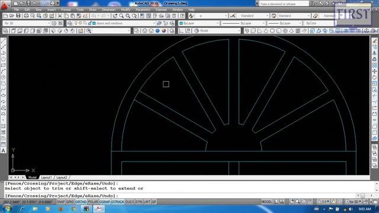
Task: Click the taskbar clock showing 9:03 AM
Action: click(x=365, y=209)
